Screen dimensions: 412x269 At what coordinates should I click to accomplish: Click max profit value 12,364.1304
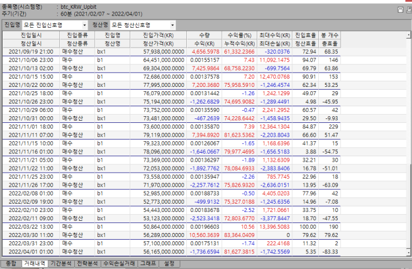click(x=274, y=127)
